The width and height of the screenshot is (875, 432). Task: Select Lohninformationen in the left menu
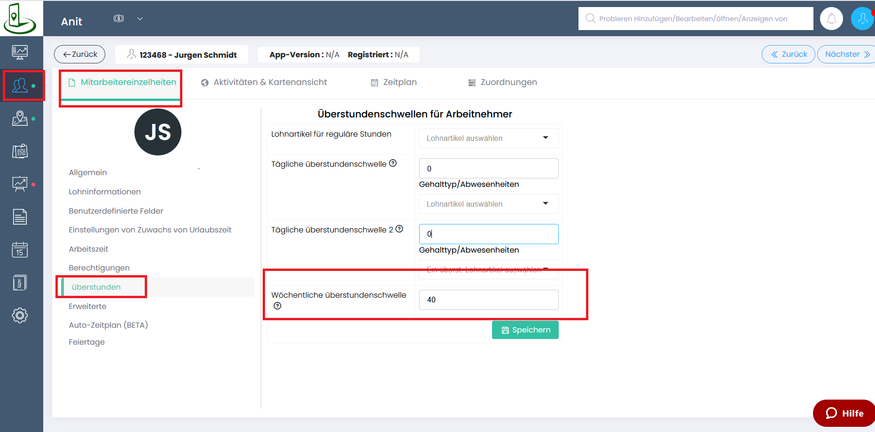tap(105, 192)
